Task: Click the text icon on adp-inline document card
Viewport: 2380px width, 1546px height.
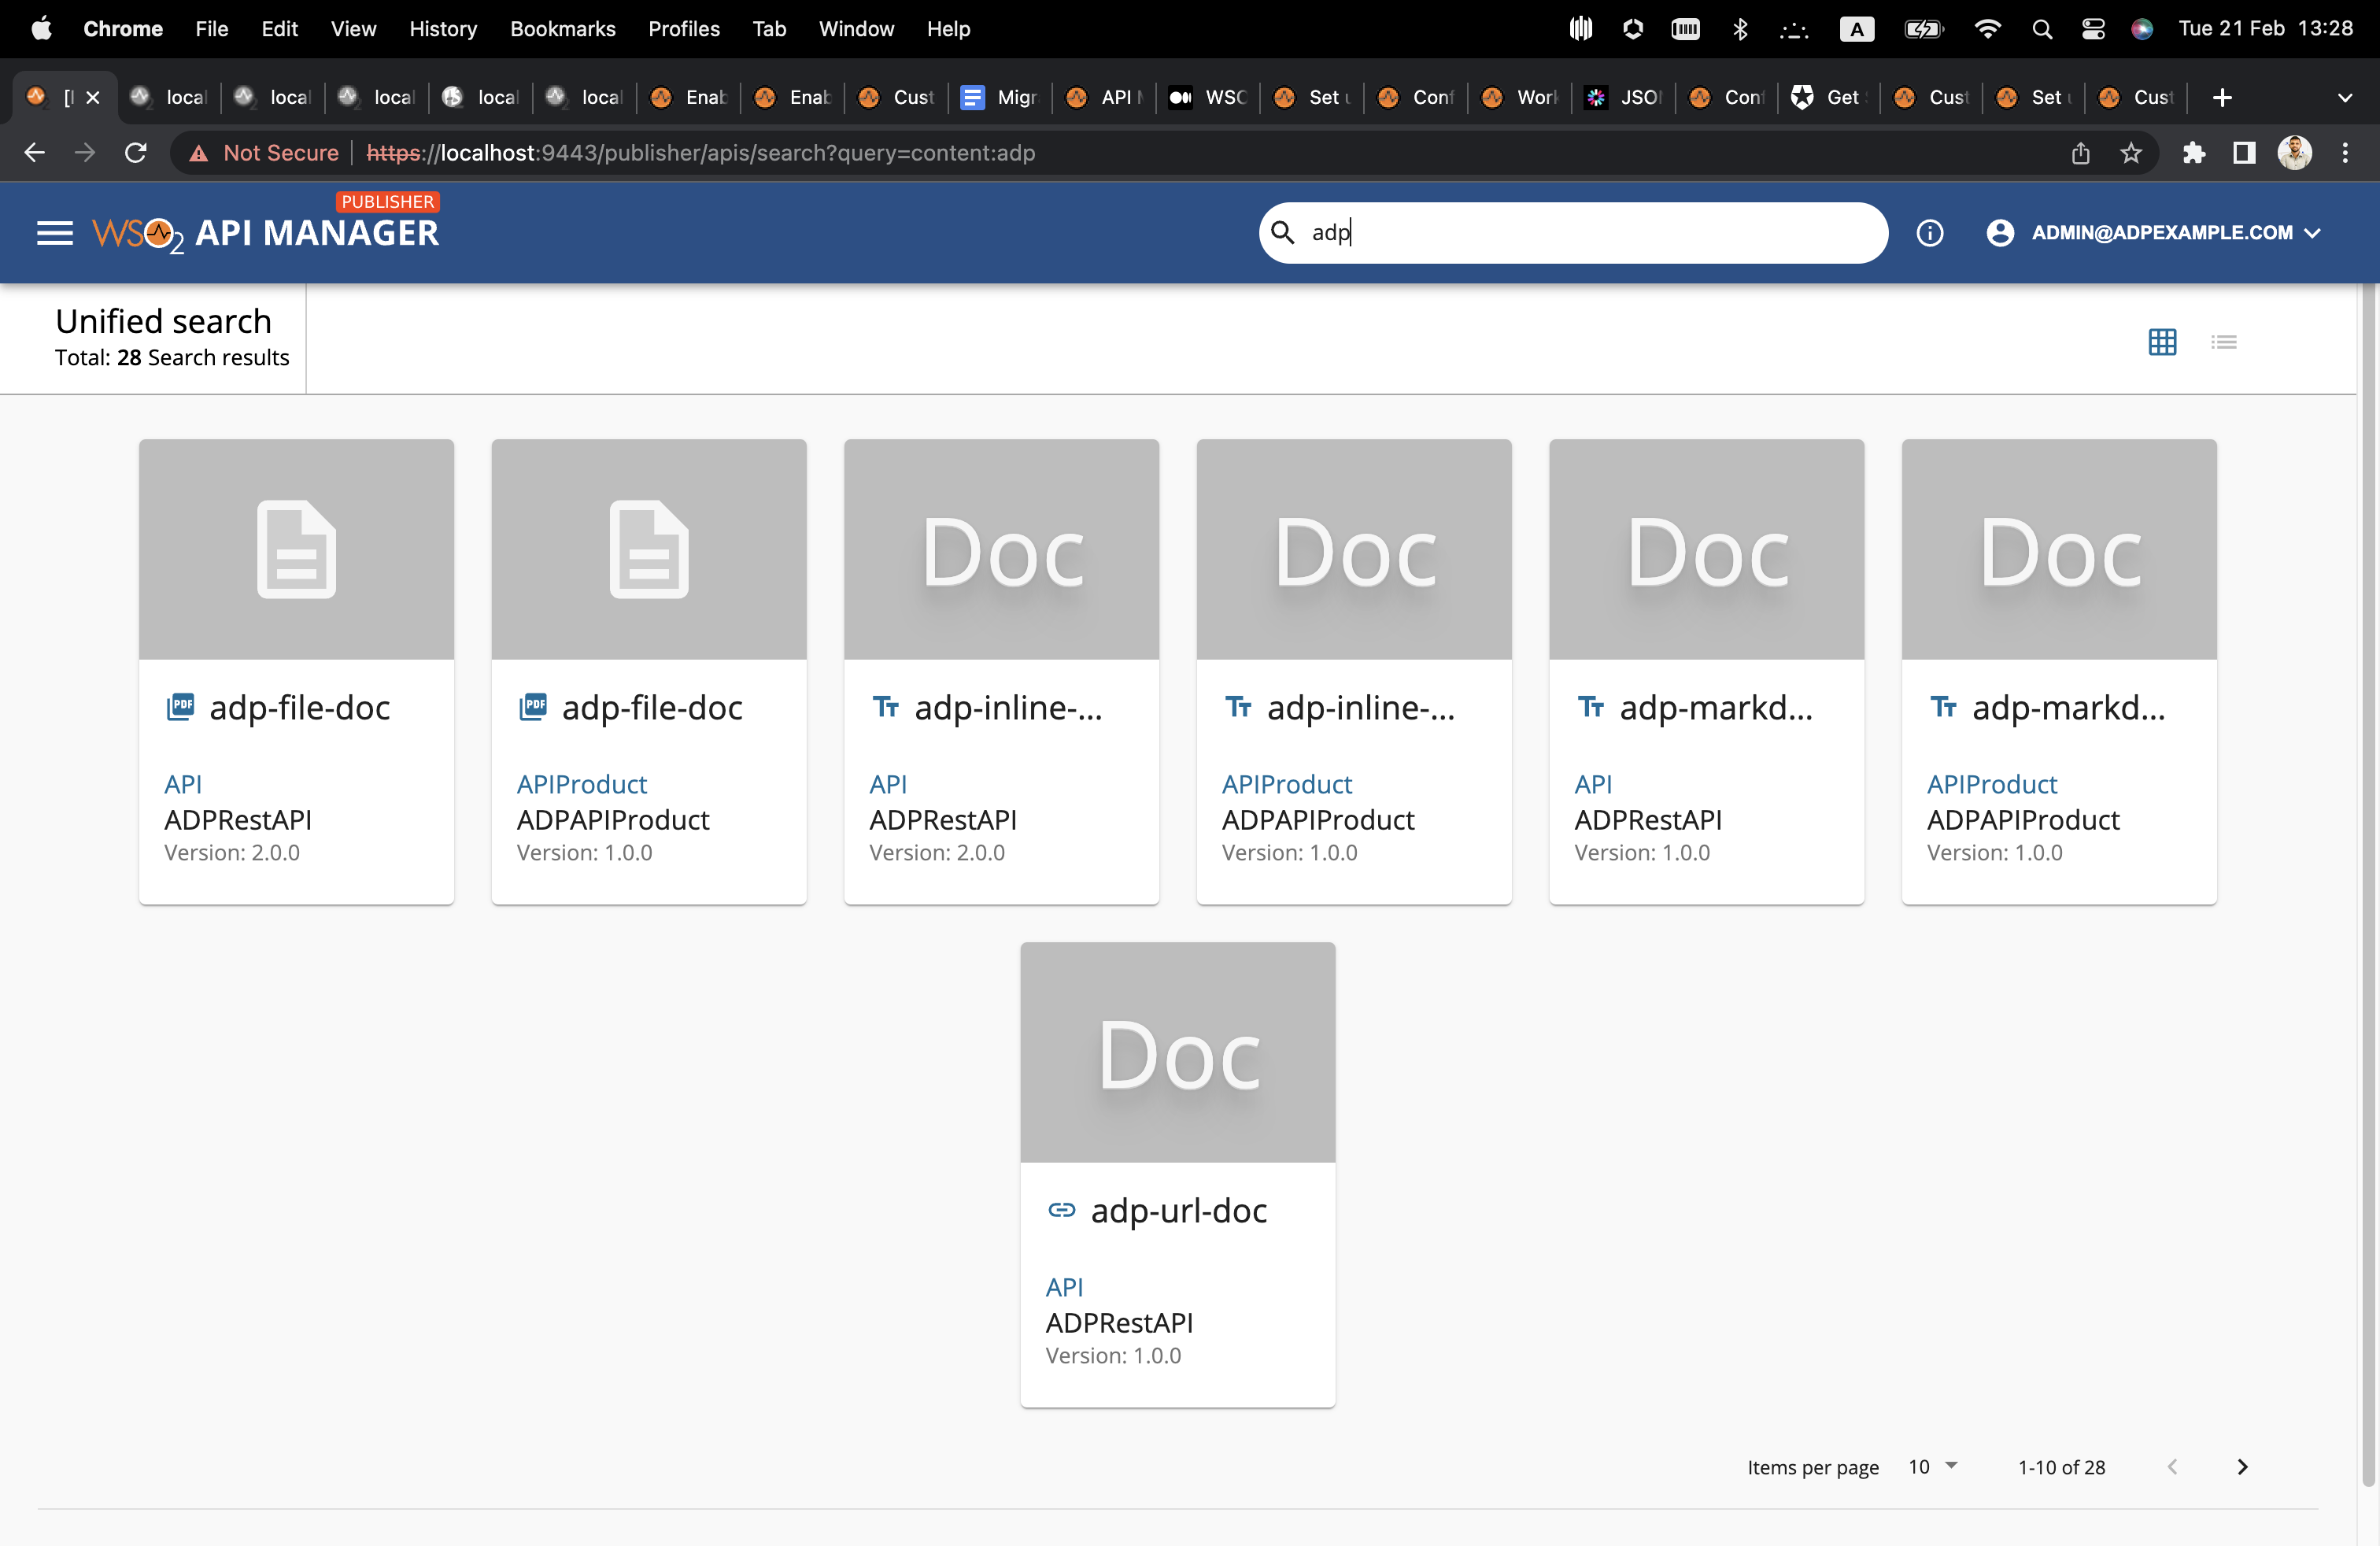Action: click(x=886, y=706)
